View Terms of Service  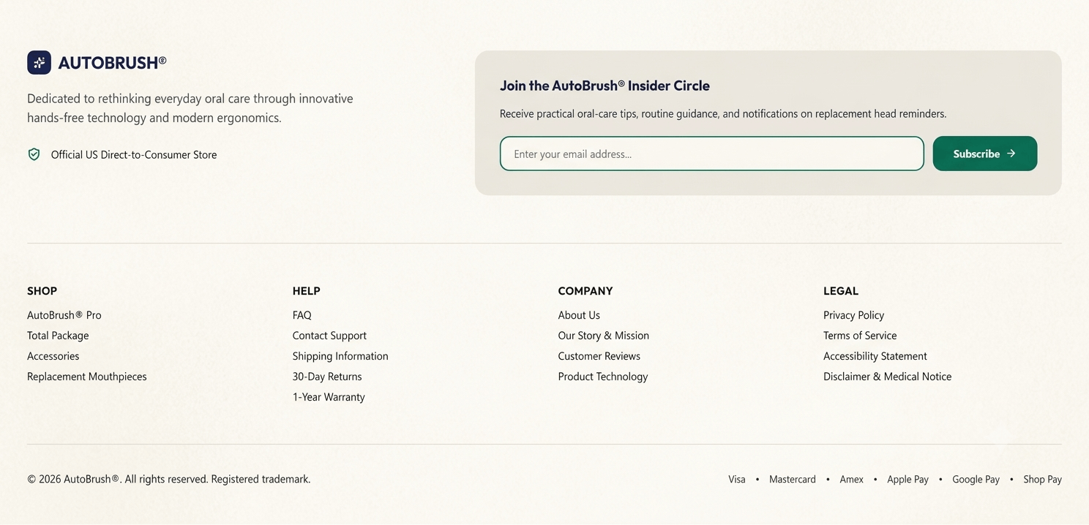pos(860,336)
